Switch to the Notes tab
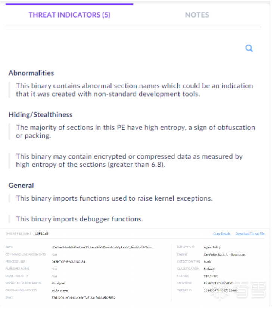Viewport: 274px width, 309px height. coord(197,15)
